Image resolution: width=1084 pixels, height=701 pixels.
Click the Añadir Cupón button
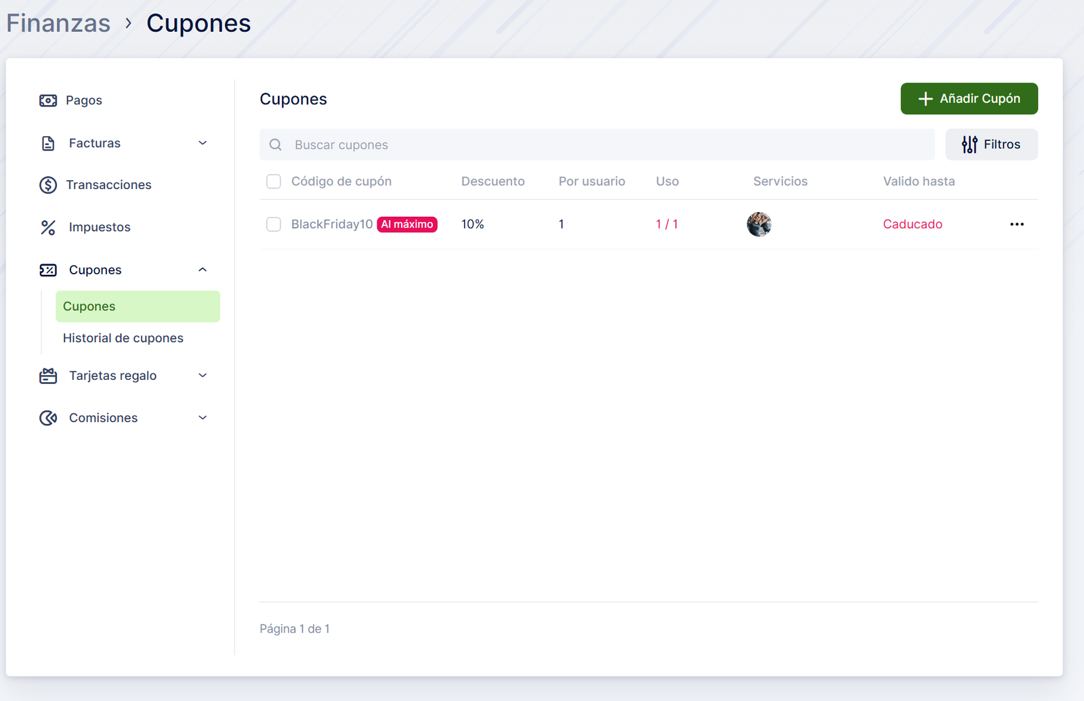[969, 99]
